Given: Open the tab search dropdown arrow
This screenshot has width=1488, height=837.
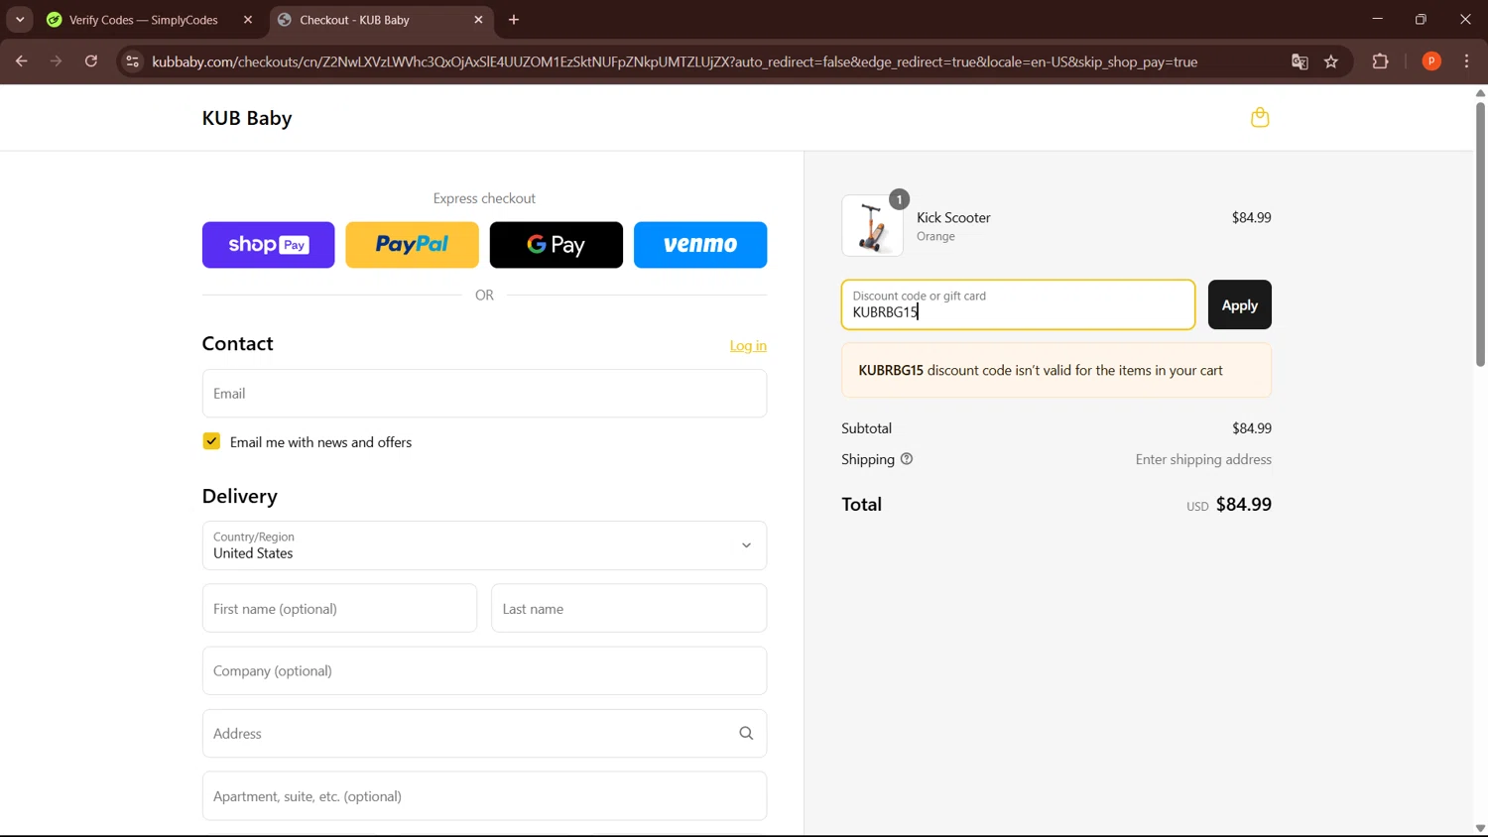Looking at the screenshot, I should 20,20.
